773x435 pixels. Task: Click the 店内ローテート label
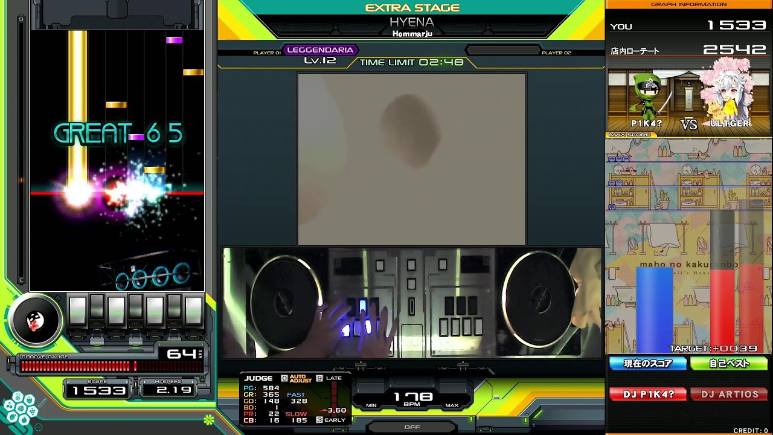coord(635,51)
